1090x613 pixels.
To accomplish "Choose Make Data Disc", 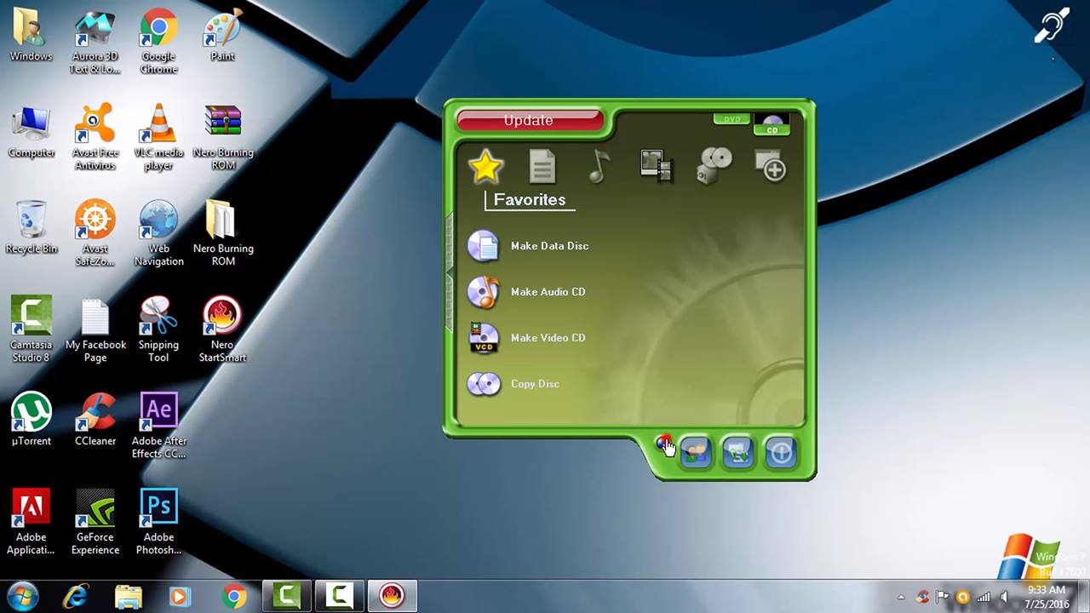I will point(528,246).
